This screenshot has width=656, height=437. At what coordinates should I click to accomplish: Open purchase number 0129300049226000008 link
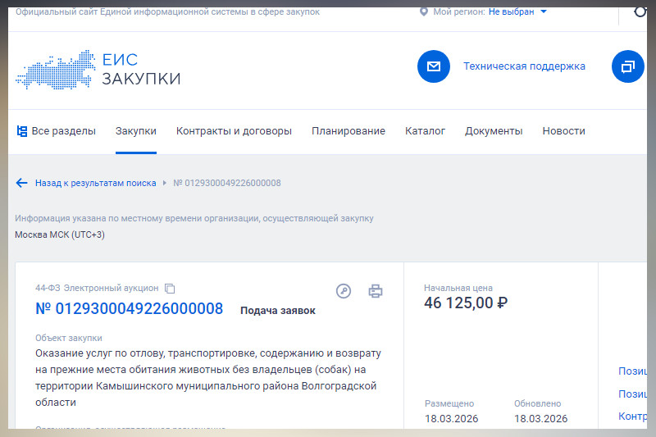click(130, 309)
